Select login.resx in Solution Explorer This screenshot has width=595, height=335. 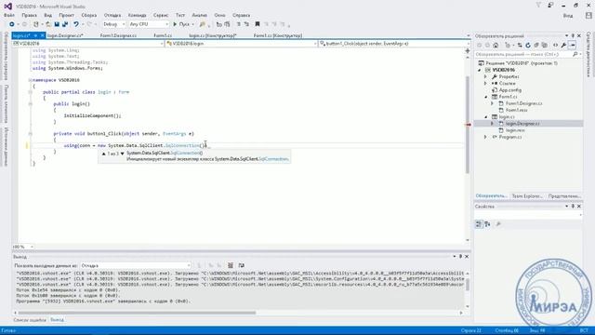[x=515, y=130]
